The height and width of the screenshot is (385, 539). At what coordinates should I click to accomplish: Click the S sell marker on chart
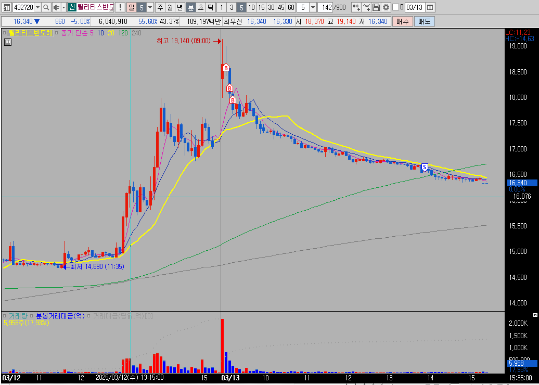point(425,168)
